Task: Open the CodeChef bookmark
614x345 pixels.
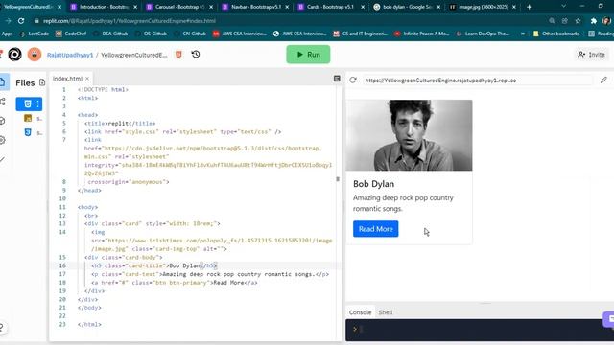Action: click(71, 34)
